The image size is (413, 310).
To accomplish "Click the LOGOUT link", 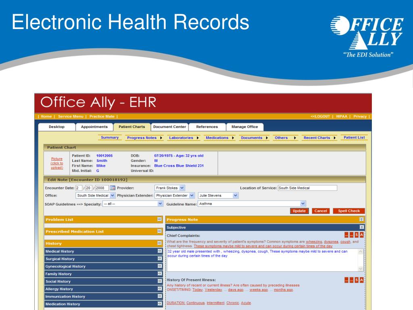I will coord(320,116).
